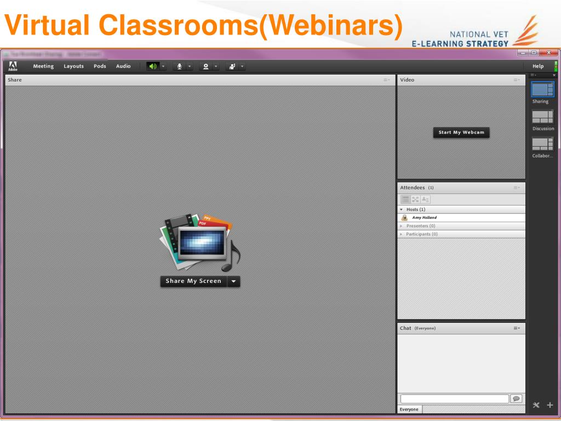
Task: Click the Share pod title
Action: pos(15,80)
